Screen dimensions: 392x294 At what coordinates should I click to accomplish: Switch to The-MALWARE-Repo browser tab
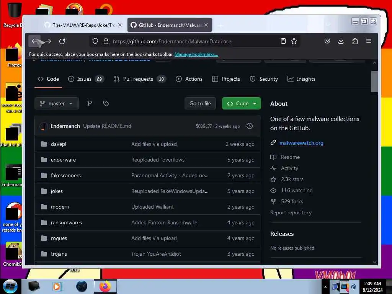click(83, 25)
